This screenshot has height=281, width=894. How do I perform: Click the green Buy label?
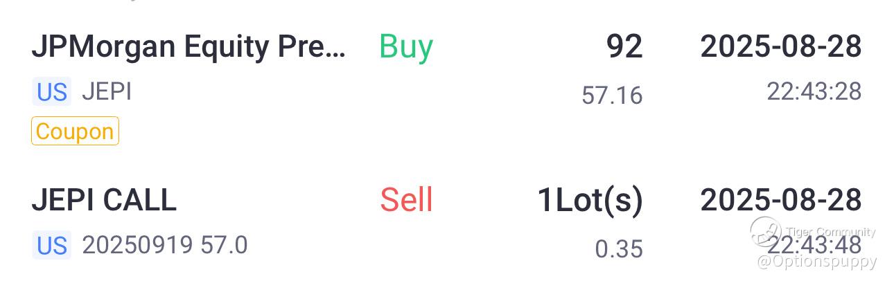(406, 47)
